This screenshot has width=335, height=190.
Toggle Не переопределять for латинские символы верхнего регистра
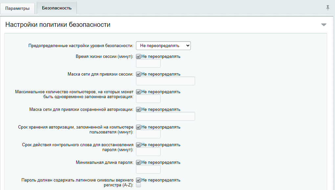tap(139, 180)
